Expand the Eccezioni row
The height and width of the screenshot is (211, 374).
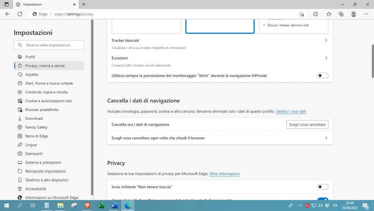tap(326, 58)
